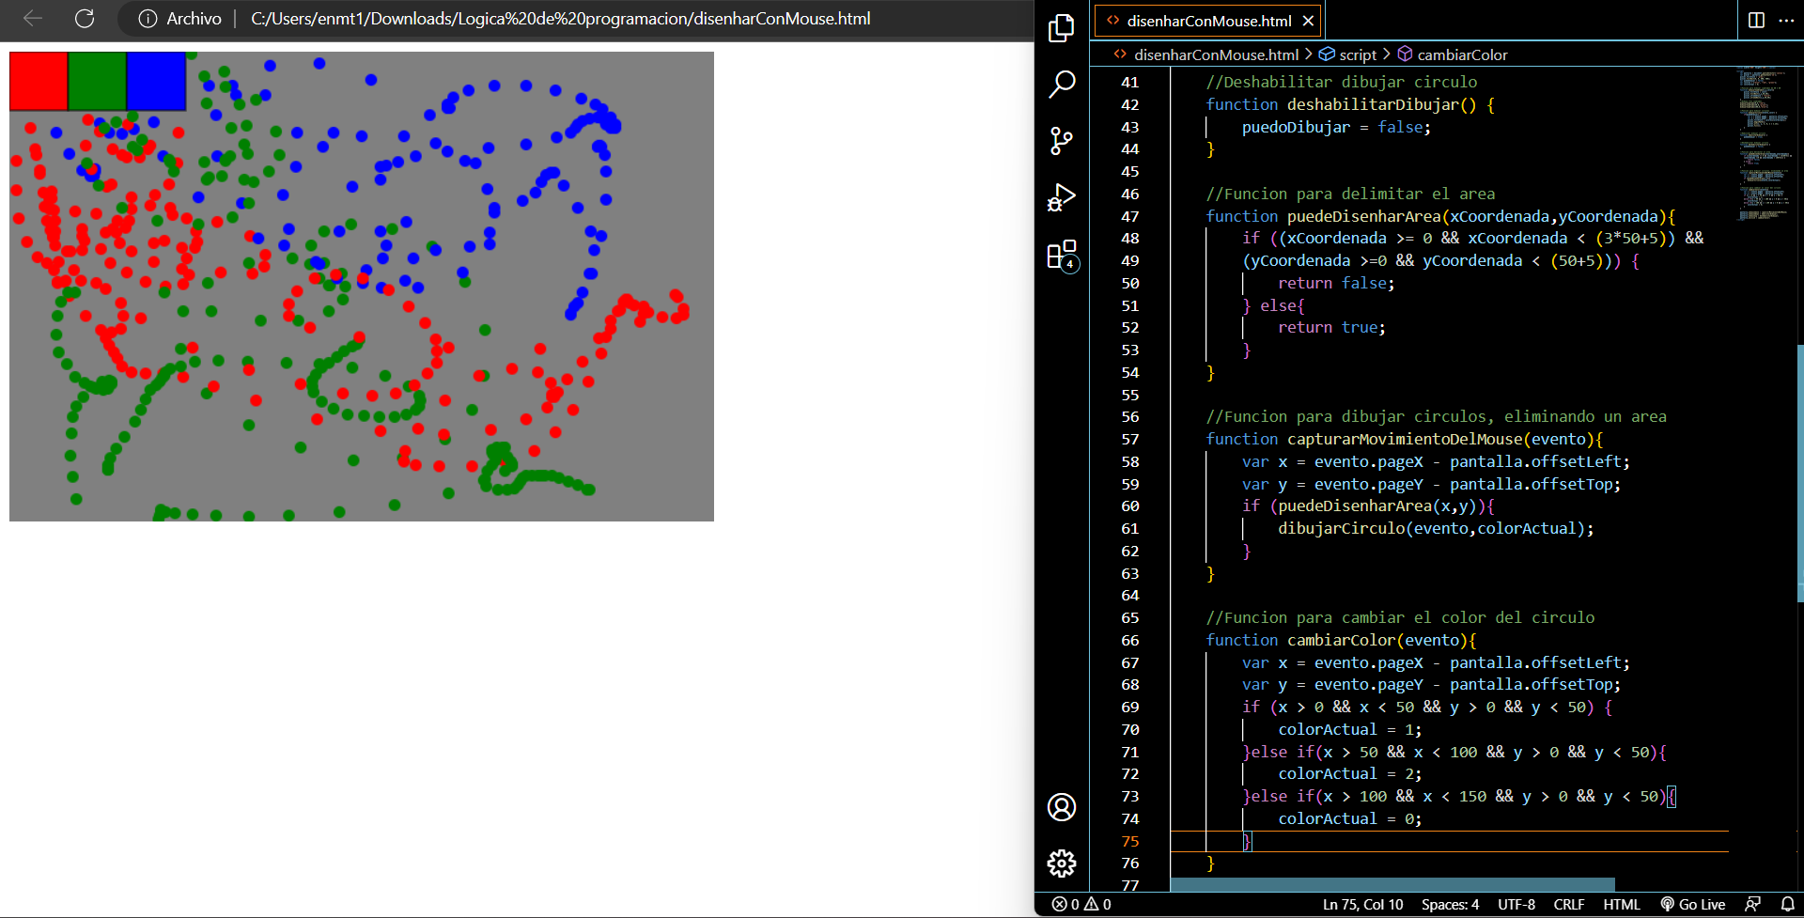The width and height of the screenshot is (1804, 918).
Task: Open the Extensions view icon
Action: click(x=1062, y=255)
